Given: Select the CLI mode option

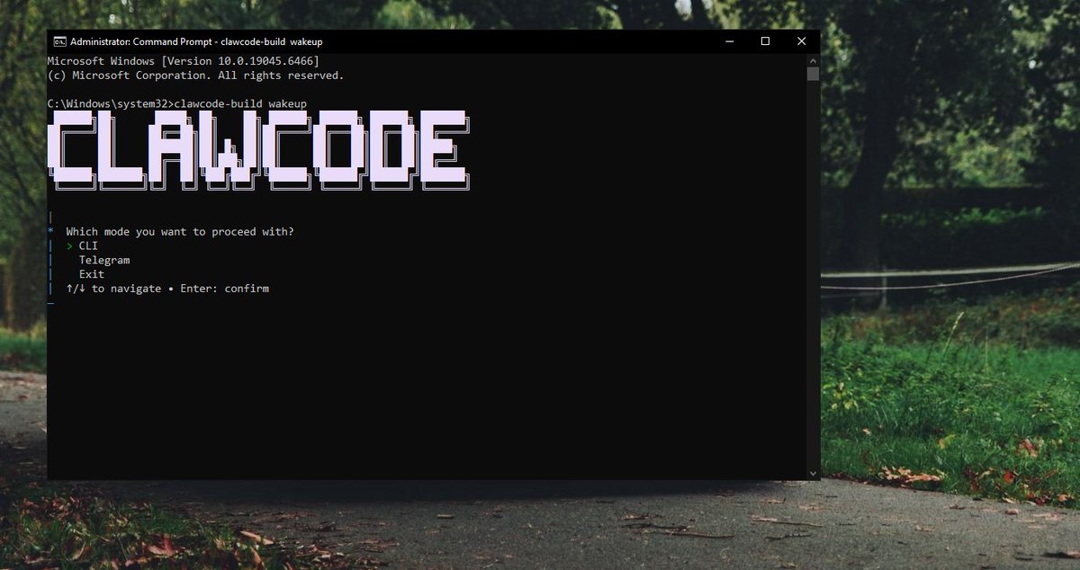Looking at the screenshot, I should click(88, 245).
